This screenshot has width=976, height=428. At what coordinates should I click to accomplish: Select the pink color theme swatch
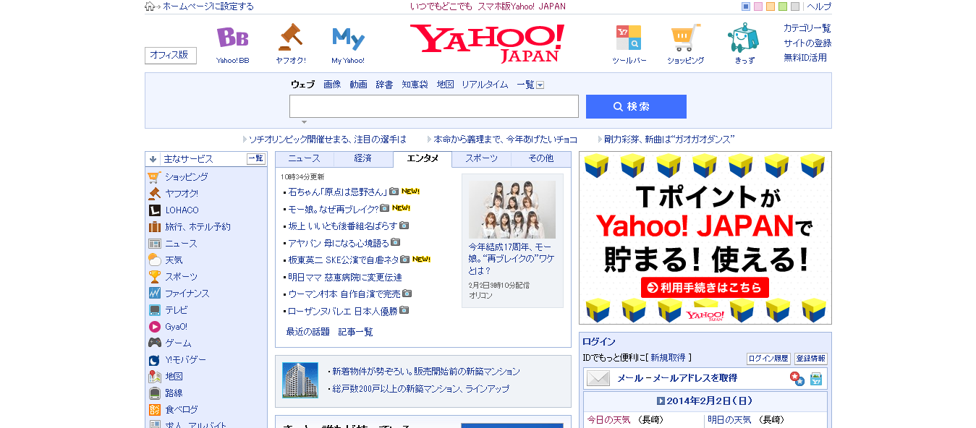pyautogui.click(x=758, y=7)
